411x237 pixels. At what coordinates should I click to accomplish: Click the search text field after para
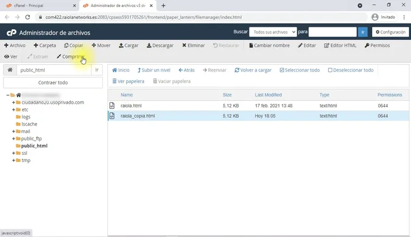(332, 32)
